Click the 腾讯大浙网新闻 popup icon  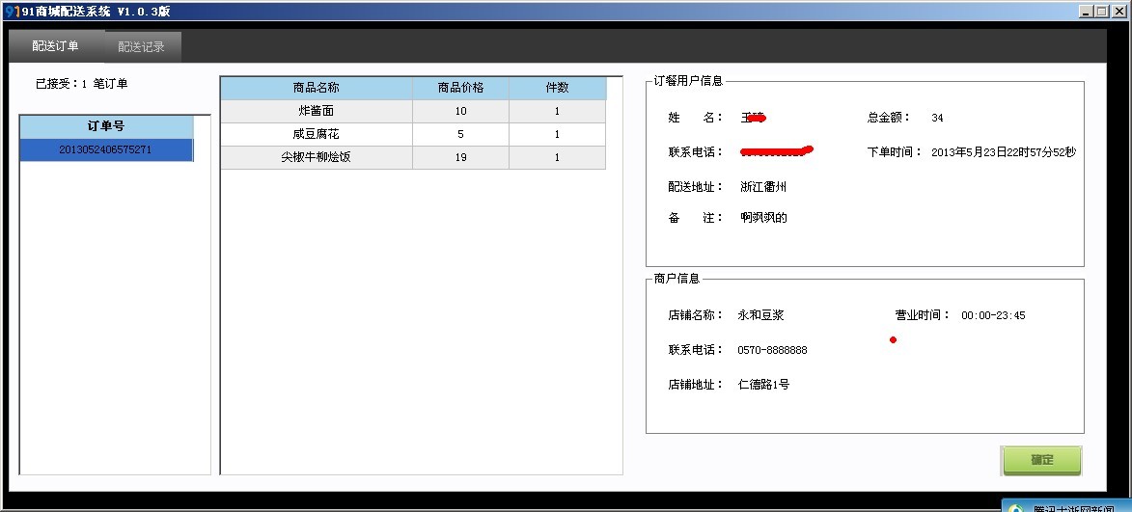click(x=1016, y=507)
